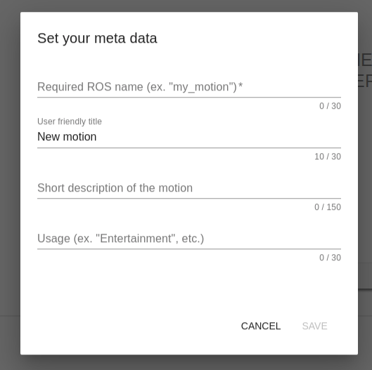Cancel the meta data dialog

coord(261,326)
